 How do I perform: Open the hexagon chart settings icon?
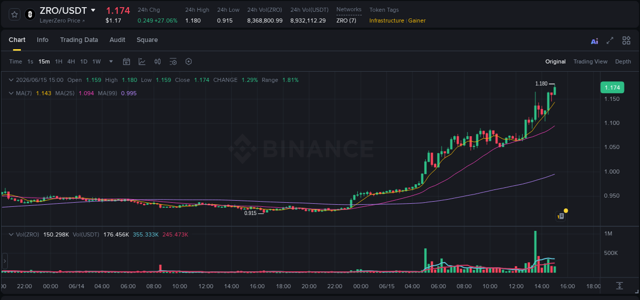click(188, 61)
